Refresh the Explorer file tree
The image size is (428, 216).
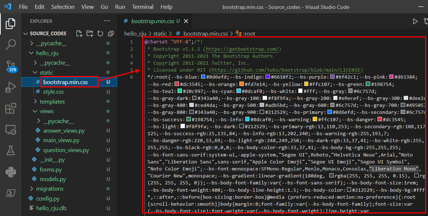[100, 33]
